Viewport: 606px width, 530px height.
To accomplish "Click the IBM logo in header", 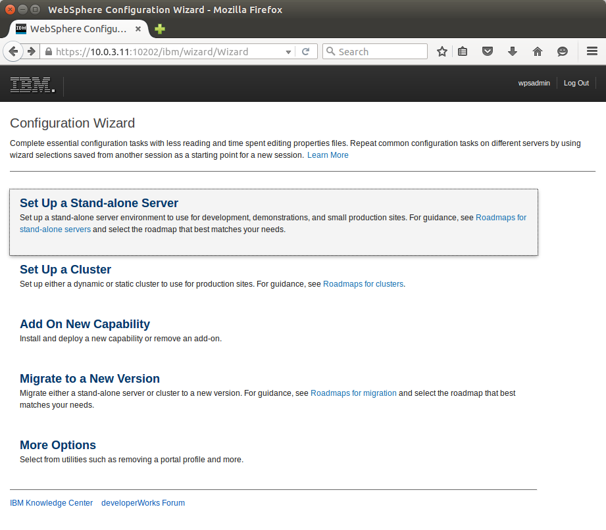I will coord(32,85).
